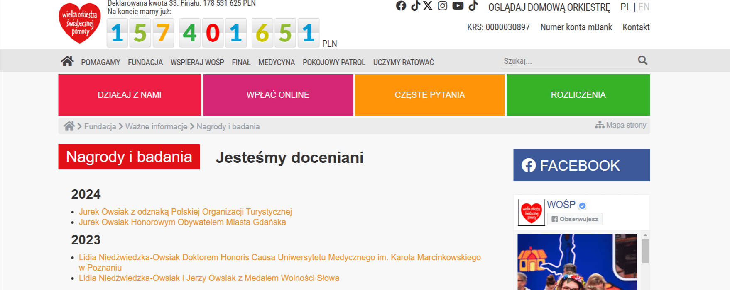Click the WOŚP page name in Facebook widget
Image resolution: width=730 pixels, height=290 pixels.
pyautogui.click(x=561, y=205)
